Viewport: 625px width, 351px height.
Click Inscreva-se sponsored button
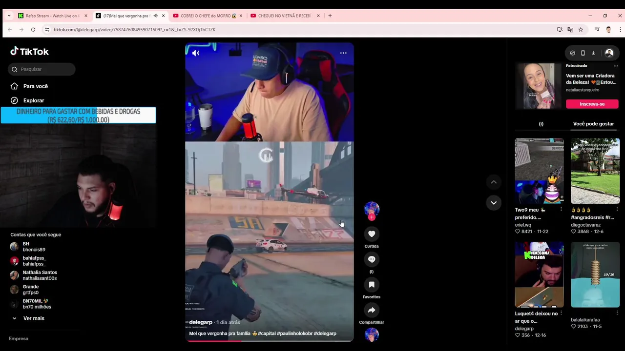(x=592, y=104)
